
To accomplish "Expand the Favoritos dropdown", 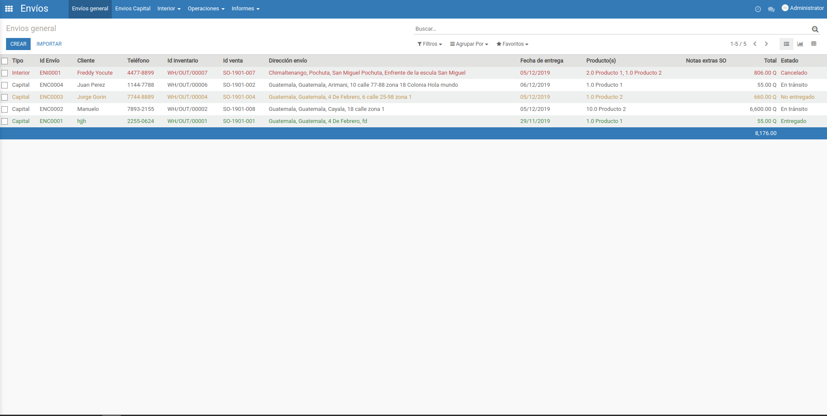I will tap(512, 44).
